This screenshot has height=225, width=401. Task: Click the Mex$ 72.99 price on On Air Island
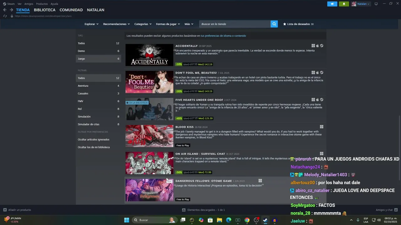point(205,172)
